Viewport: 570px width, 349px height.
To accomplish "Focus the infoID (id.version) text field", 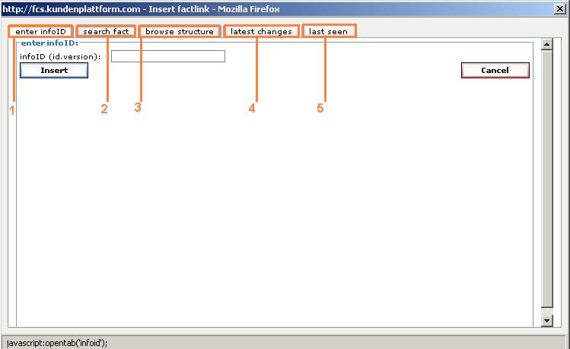I will (x=168, y=56).
